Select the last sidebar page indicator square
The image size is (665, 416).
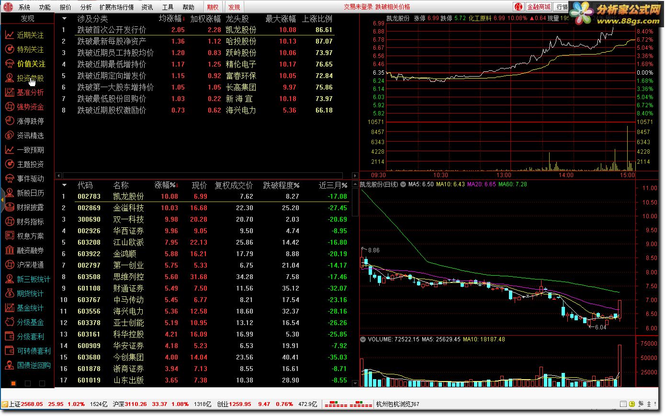click(42, 383)
